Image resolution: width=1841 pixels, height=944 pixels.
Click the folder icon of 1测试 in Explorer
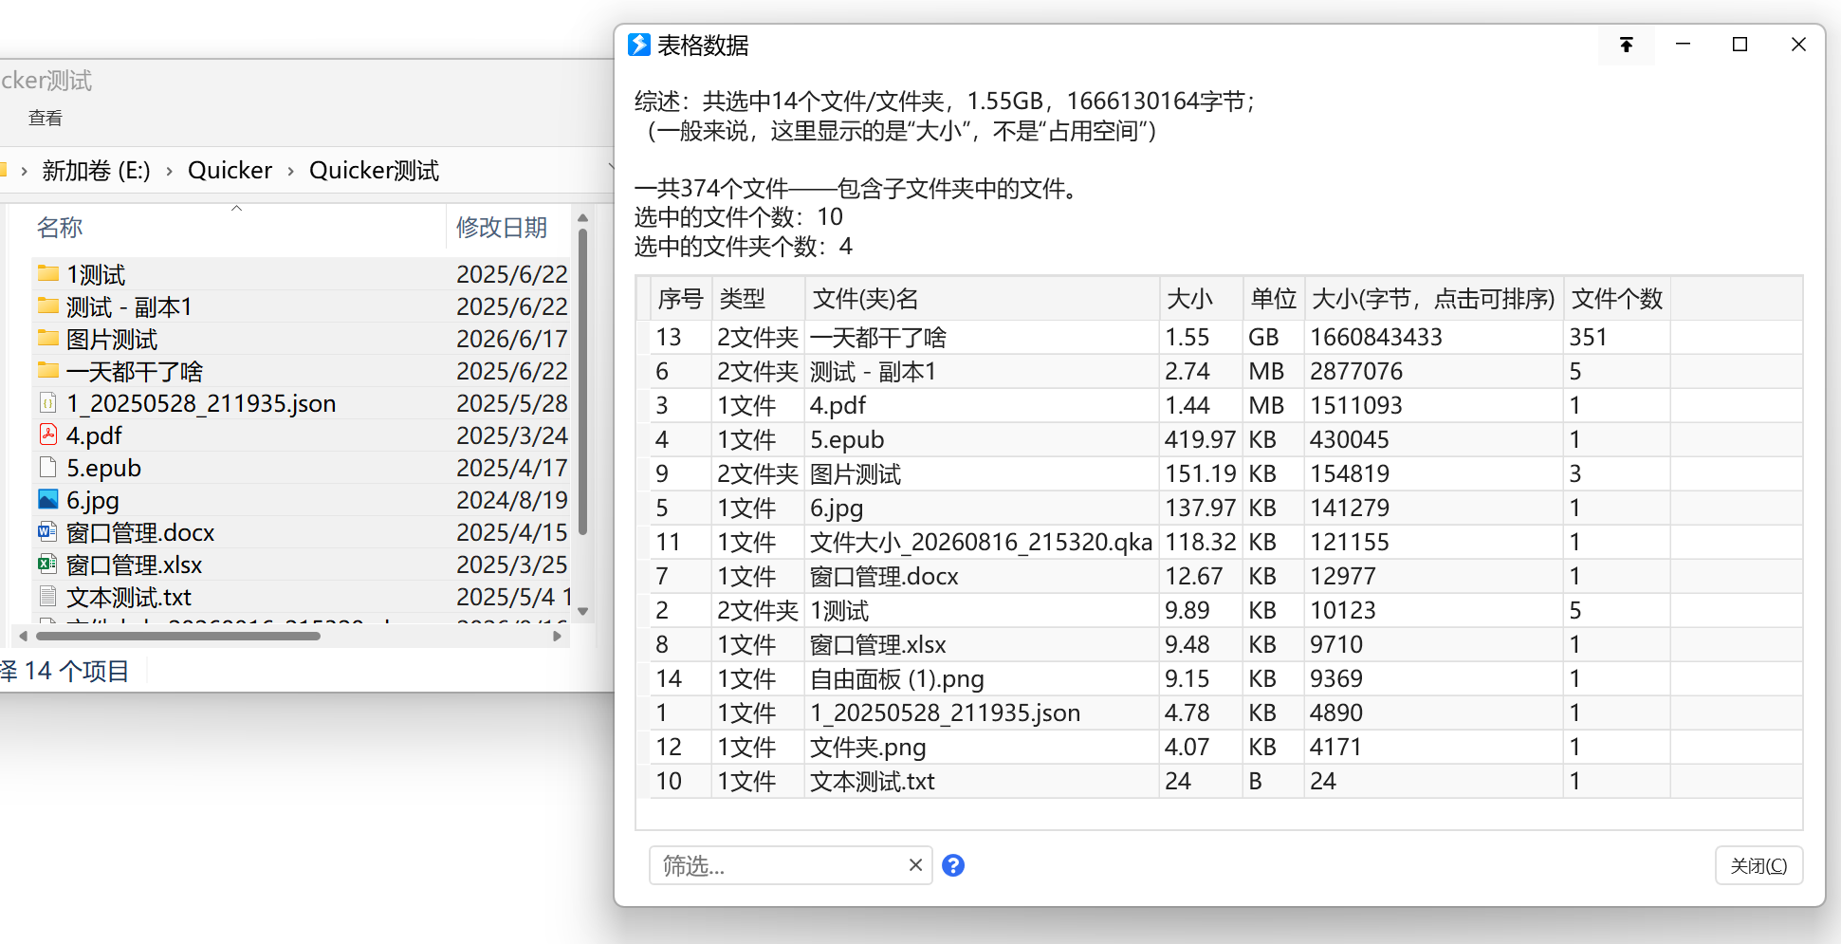point(48,274)
